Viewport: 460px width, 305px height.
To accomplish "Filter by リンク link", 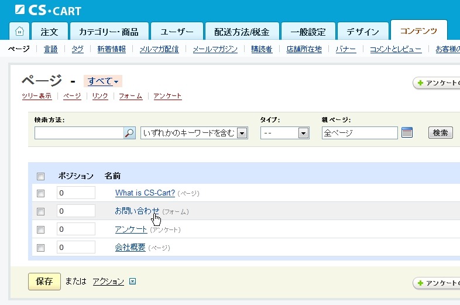I will (99, 96).
